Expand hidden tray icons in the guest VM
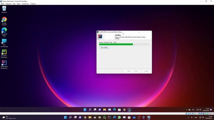The width and height of the screenshot is (214, 120). (187, 110)
